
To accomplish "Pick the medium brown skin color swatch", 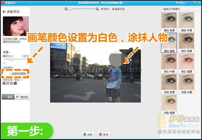I will [x=4, y=83].
